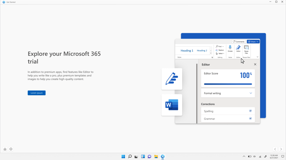
Task: Click the Comments button in illustration
Action: click(239, 42)
